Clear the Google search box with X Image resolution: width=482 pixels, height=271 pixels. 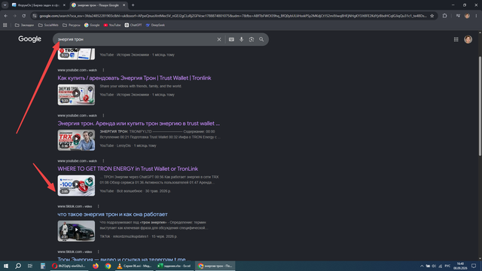(x=219, y=39)
